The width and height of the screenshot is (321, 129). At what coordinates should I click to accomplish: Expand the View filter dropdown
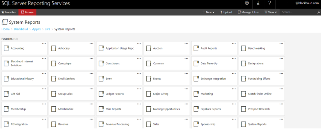click(x=271, y=12)
